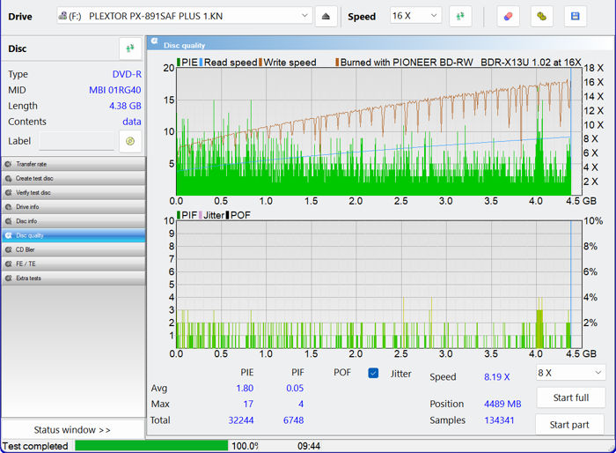Click the eject drive icon
The height and width of the screenshot is (453, 616).
326,17
